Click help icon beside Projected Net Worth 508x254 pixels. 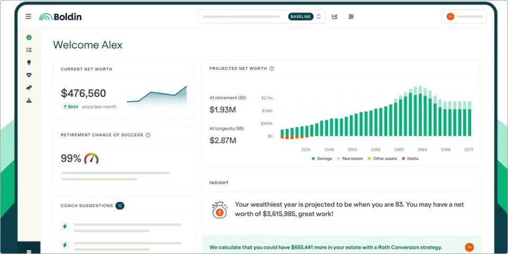click(x=272, y=68)
